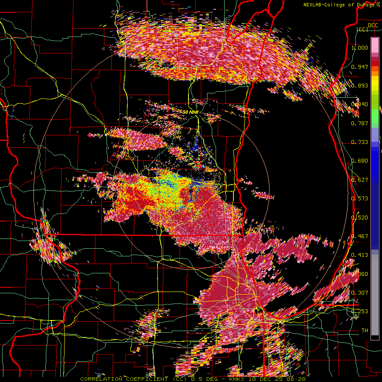
Task: Pick the light pink colorbar segment at top
Action: tap(375, 45)
